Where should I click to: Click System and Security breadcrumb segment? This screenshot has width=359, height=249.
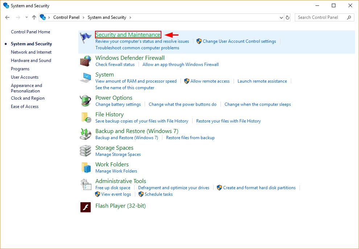107,17
